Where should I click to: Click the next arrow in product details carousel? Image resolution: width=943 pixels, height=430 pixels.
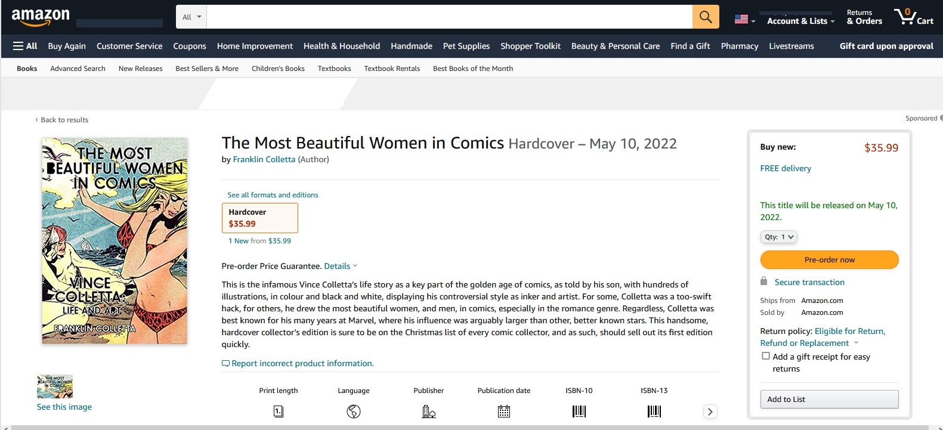pyautogui.click(x=710, y=412)
